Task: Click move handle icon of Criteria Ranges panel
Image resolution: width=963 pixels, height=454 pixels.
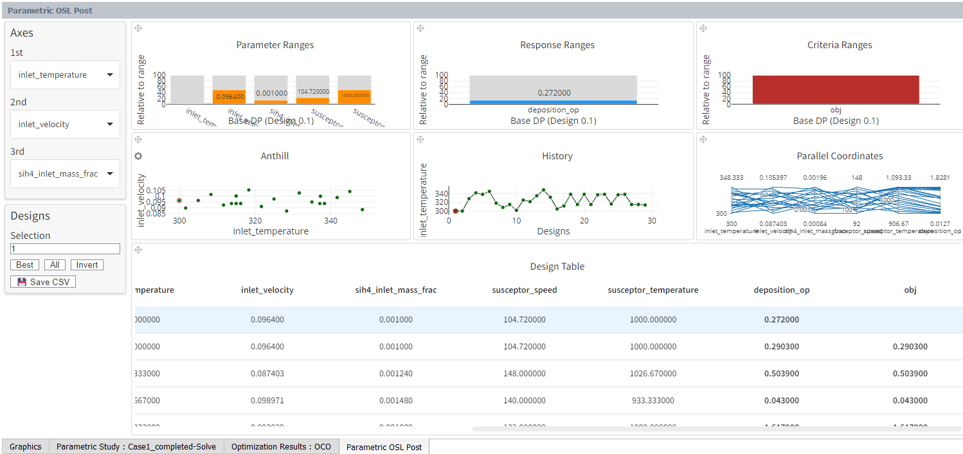Action: coord(703,28)
